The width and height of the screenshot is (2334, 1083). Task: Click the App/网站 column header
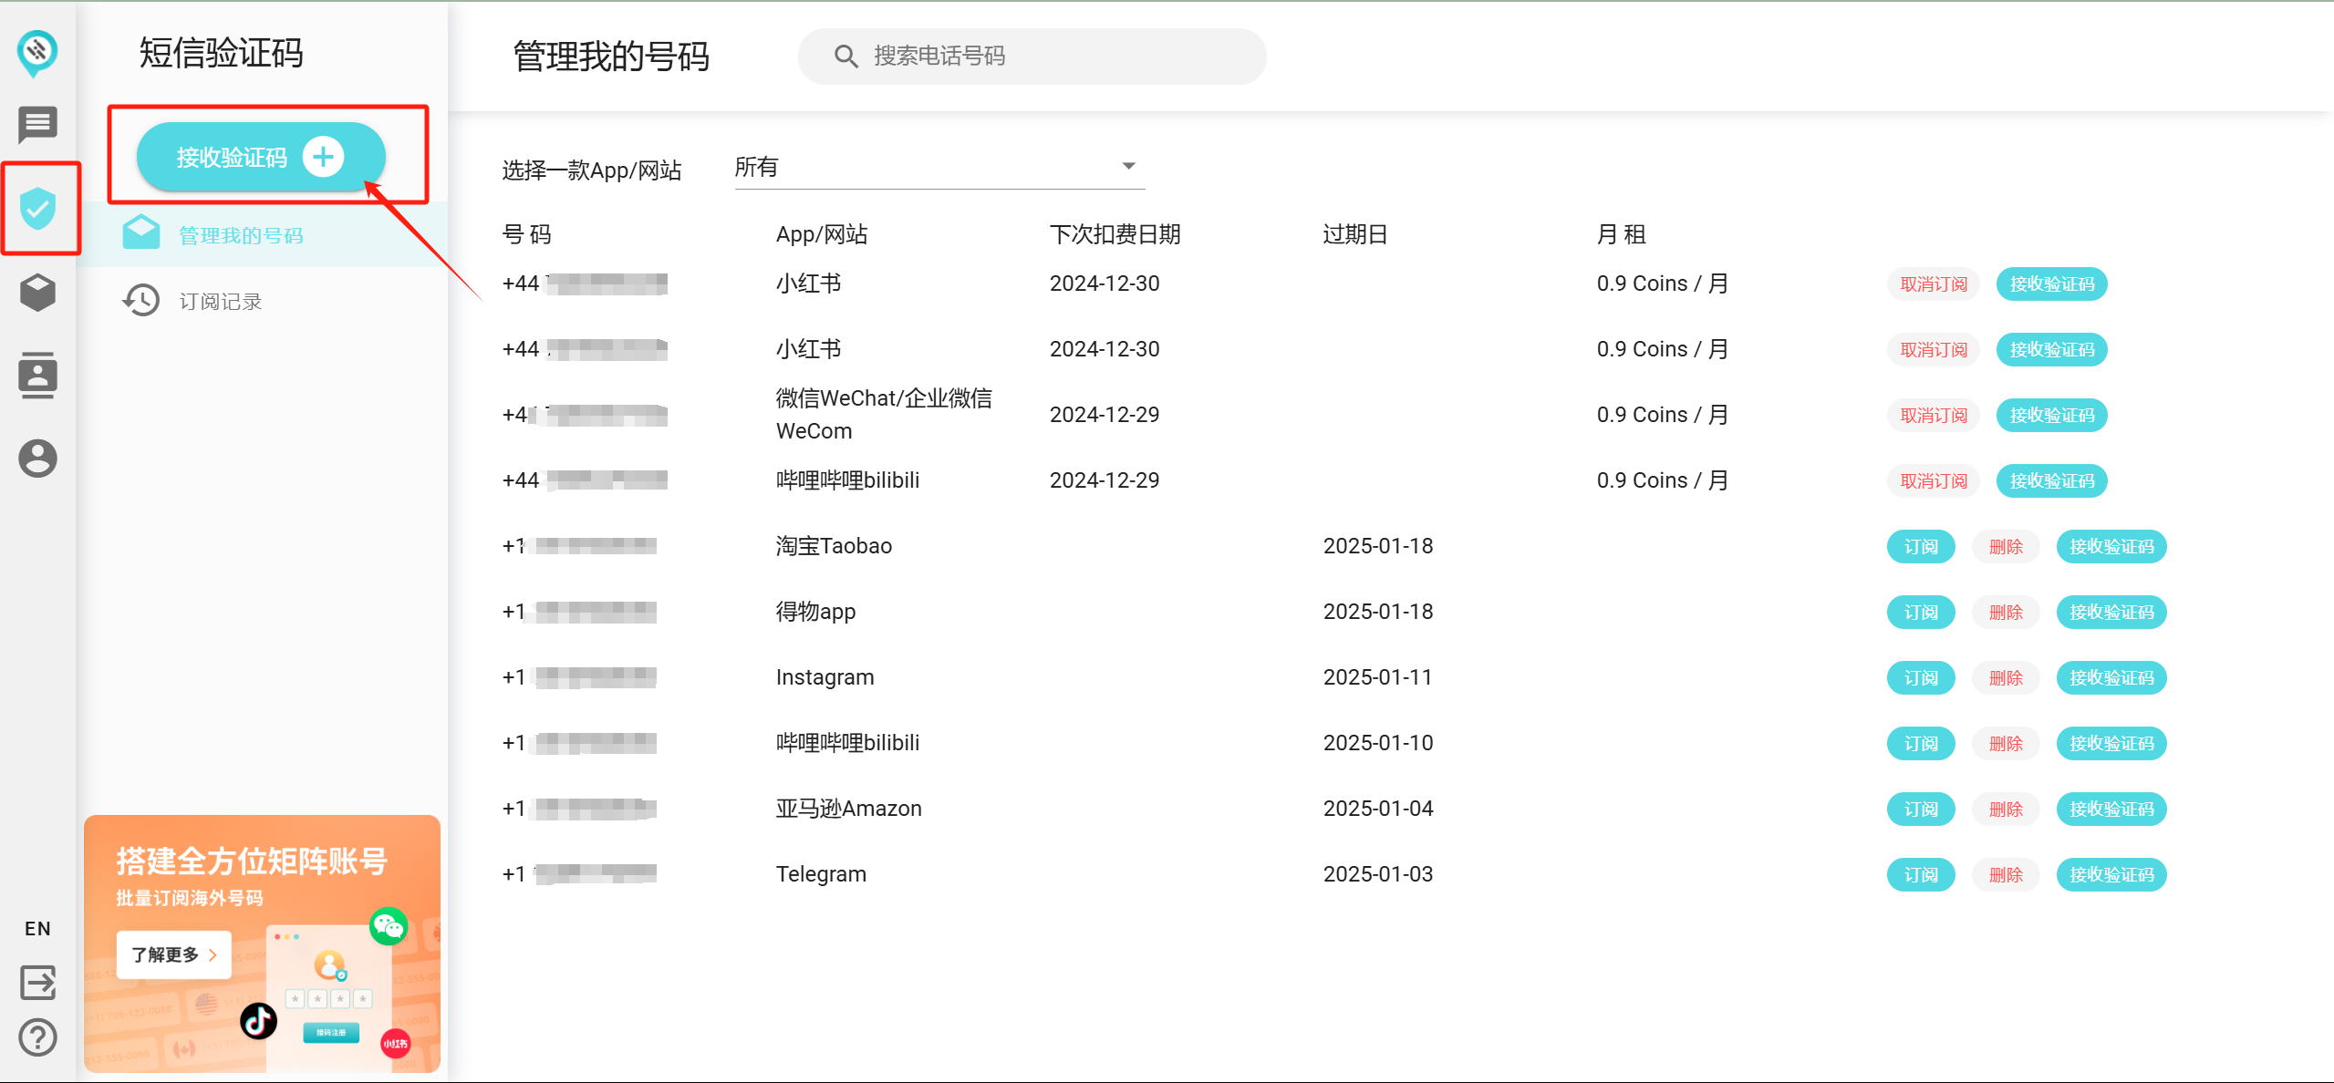(x=821, y=234)
